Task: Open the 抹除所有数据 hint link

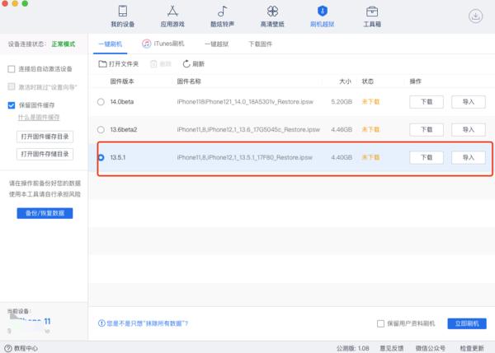Action: (x=147, y=323)
